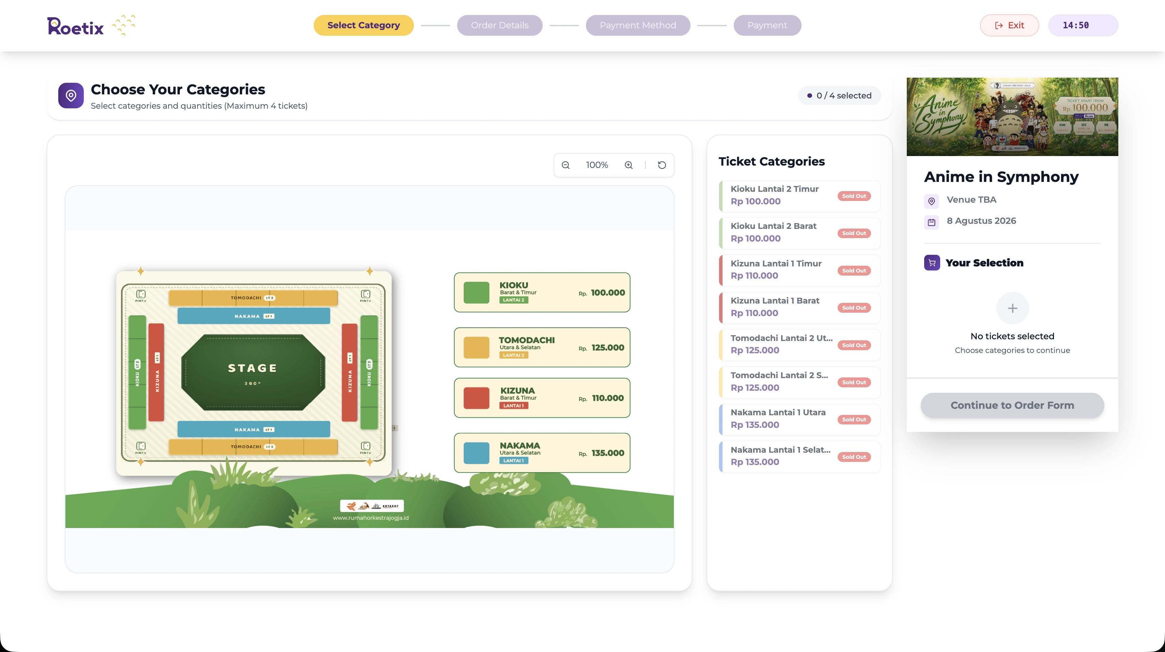The width and height of the screenshot is (1165, 652).
Task: Click the green KIOKU legend swatch
Action: click(476, 293)
